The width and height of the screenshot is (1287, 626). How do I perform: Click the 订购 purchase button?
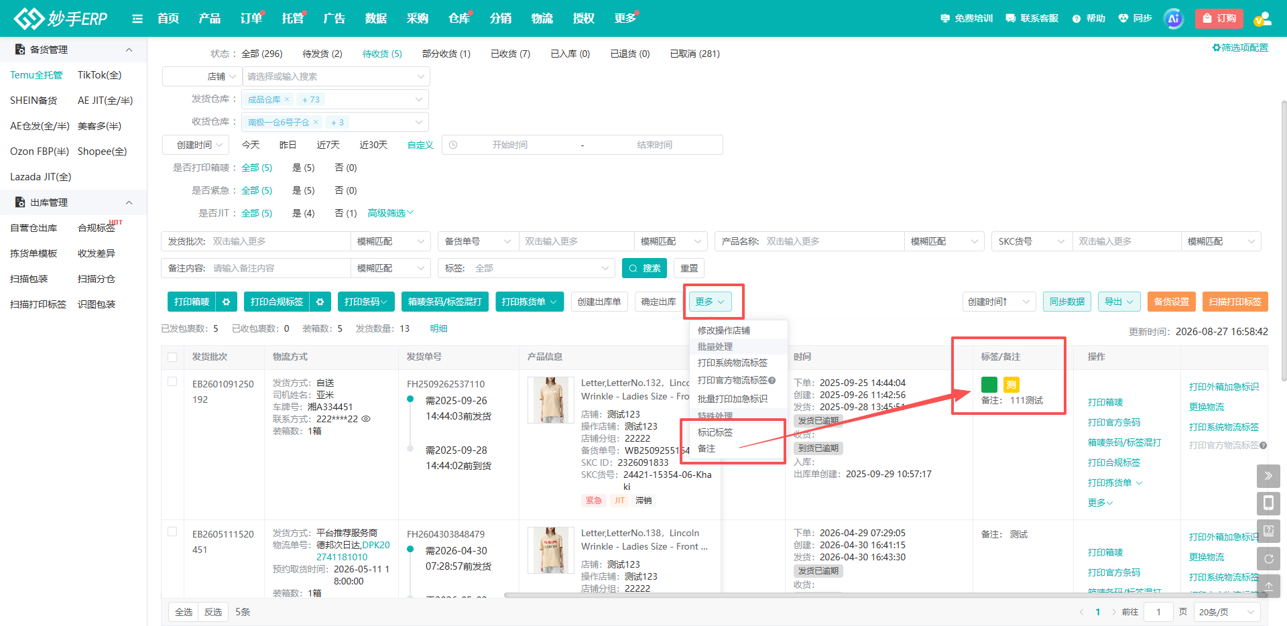click(x=1219, y=19)
